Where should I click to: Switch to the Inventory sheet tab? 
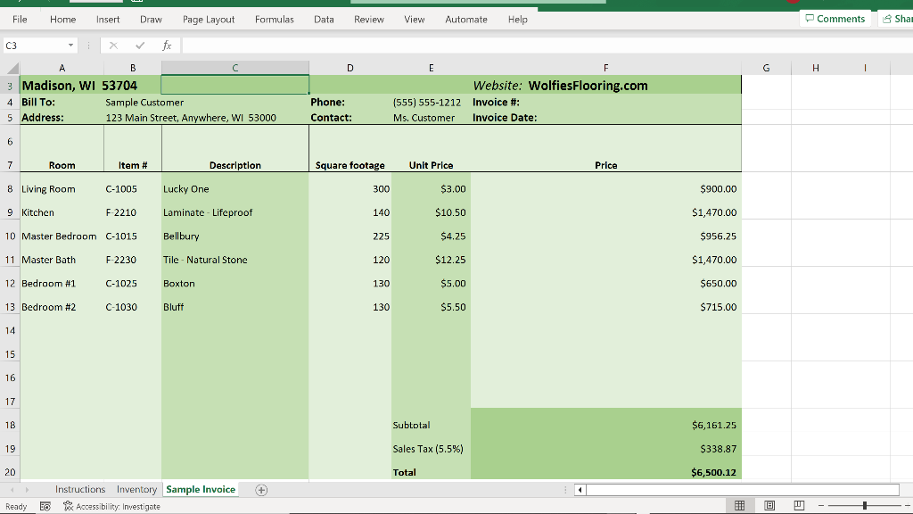[x=136, y=490]
